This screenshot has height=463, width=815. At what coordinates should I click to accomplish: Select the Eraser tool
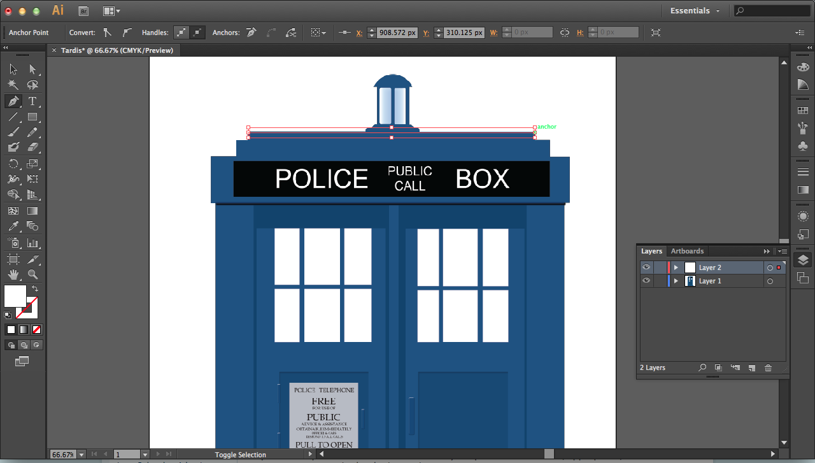tap(32, 147)
